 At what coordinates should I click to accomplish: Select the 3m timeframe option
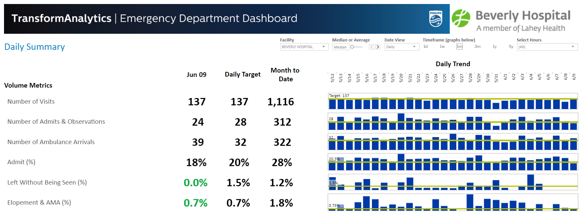point(477,46)
